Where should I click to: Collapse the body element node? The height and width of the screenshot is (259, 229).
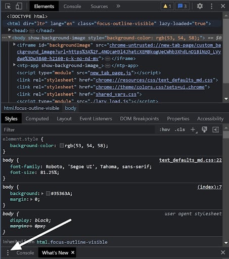[10, 37]
